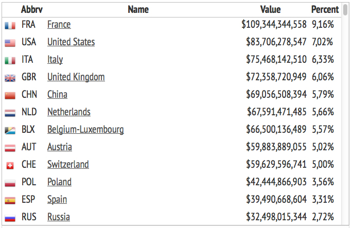Sort by the Abbrv column header
The image size is (352, 228).
31,9
